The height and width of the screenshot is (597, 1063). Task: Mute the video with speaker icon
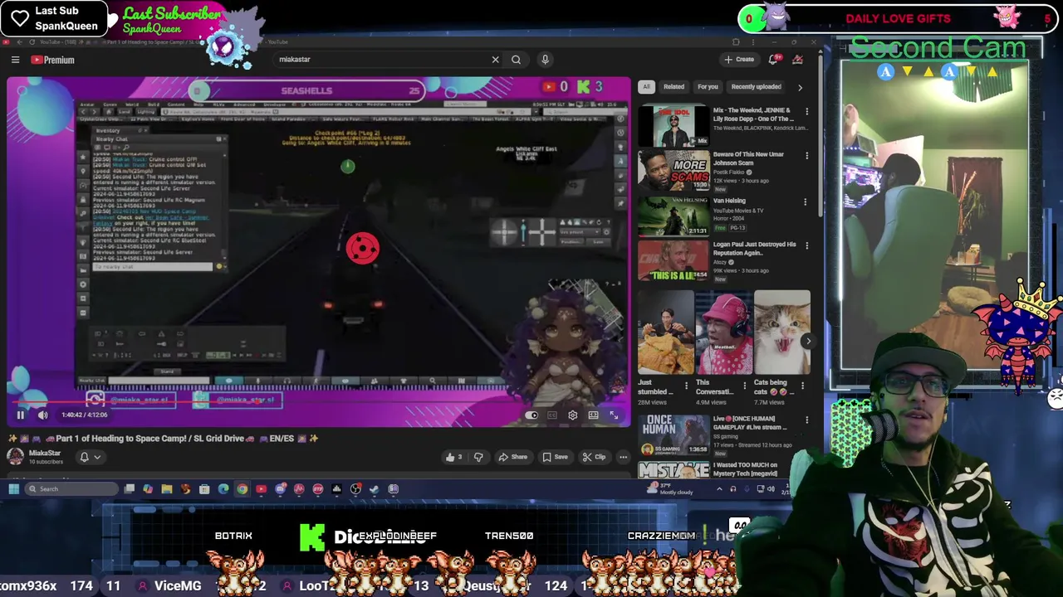pos(43,415)
